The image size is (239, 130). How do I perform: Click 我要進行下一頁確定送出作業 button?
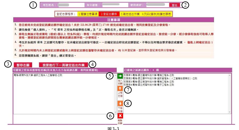tap(63, 65)
